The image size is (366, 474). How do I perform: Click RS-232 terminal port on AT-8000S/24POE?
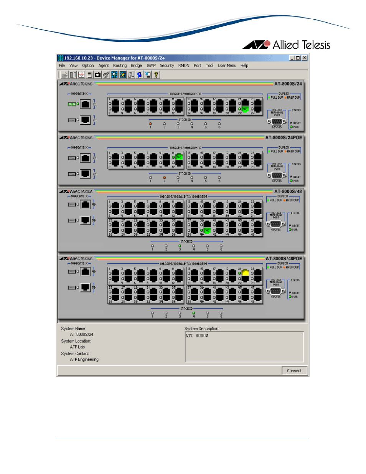click(277, 175)
